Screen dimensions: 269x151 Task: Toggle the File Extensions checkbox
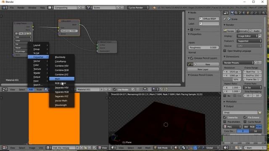245,117
